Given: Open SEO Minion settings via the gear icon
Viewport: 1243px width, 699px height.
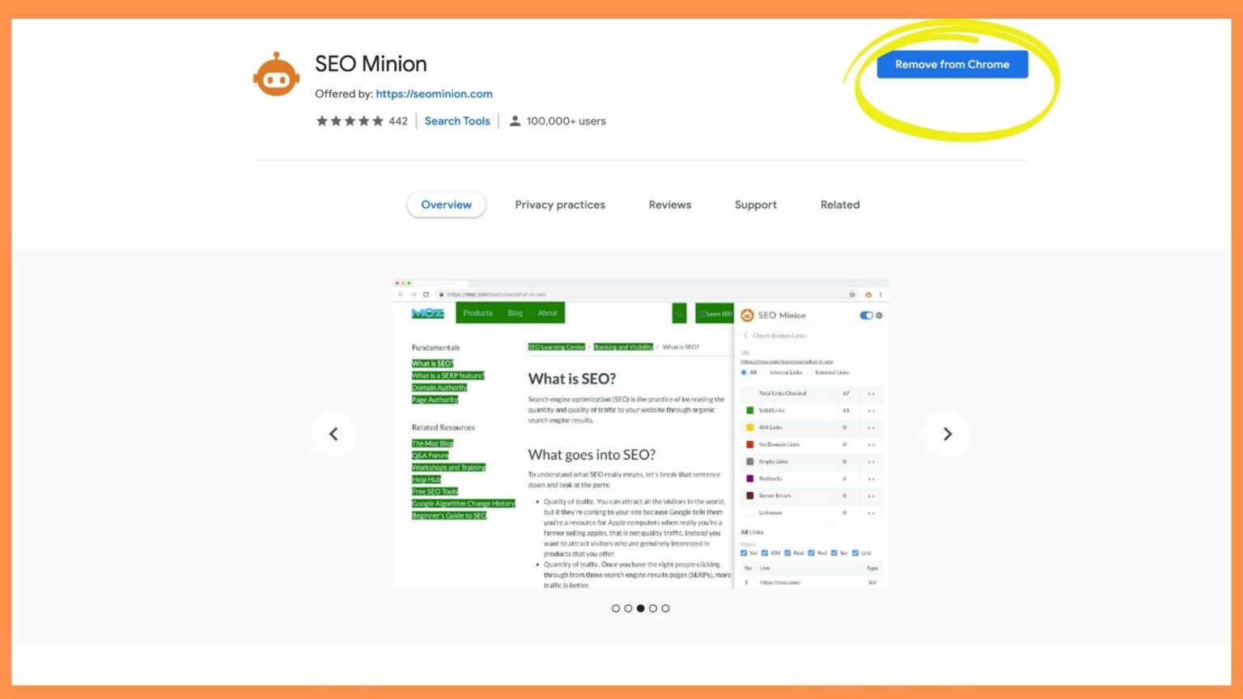Looking at the screenshot, I should (879, 315).
